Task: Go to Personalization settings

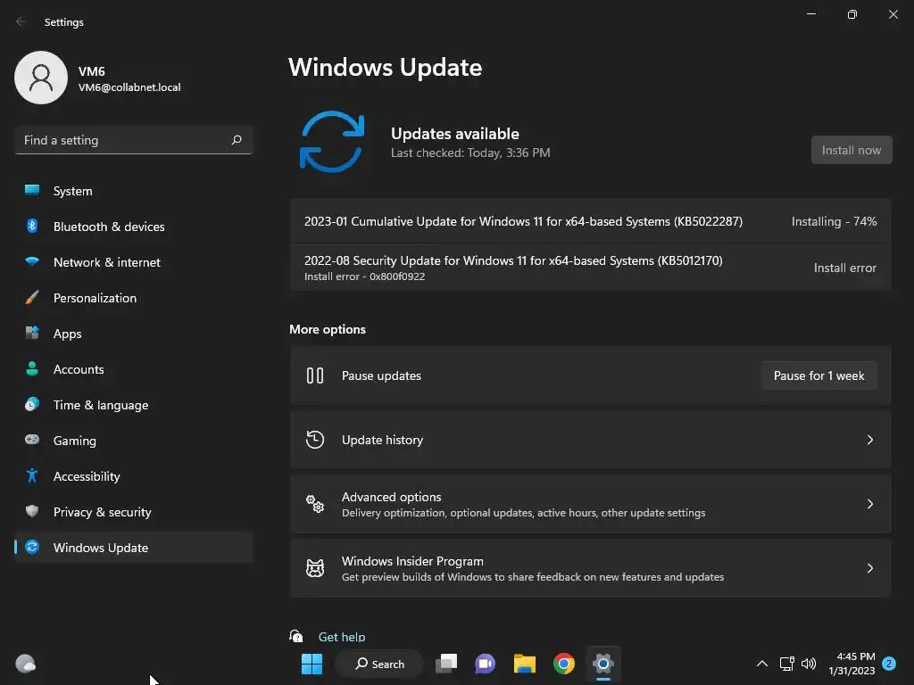Action: (134, 298)
